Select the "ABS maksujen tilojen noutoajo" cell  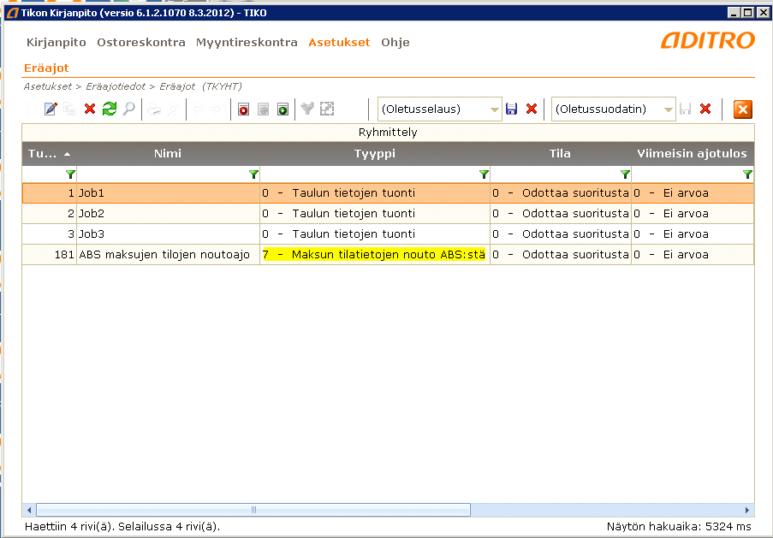[168, 255]
